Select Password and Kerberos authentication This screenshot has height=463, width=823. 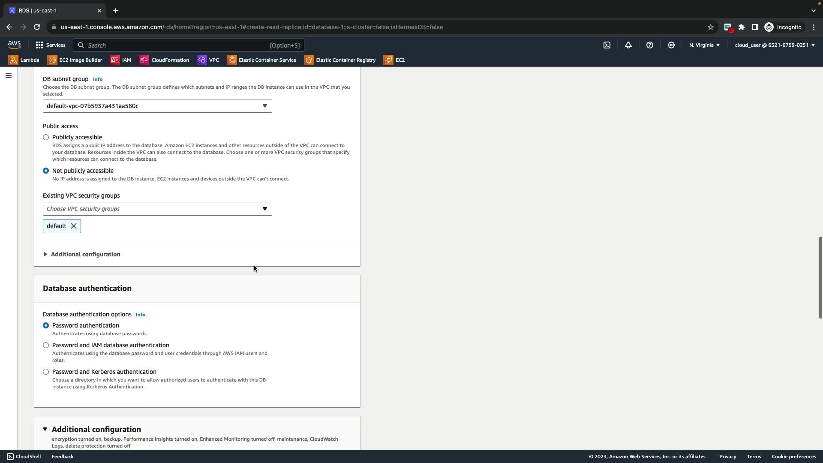point(46,372)
